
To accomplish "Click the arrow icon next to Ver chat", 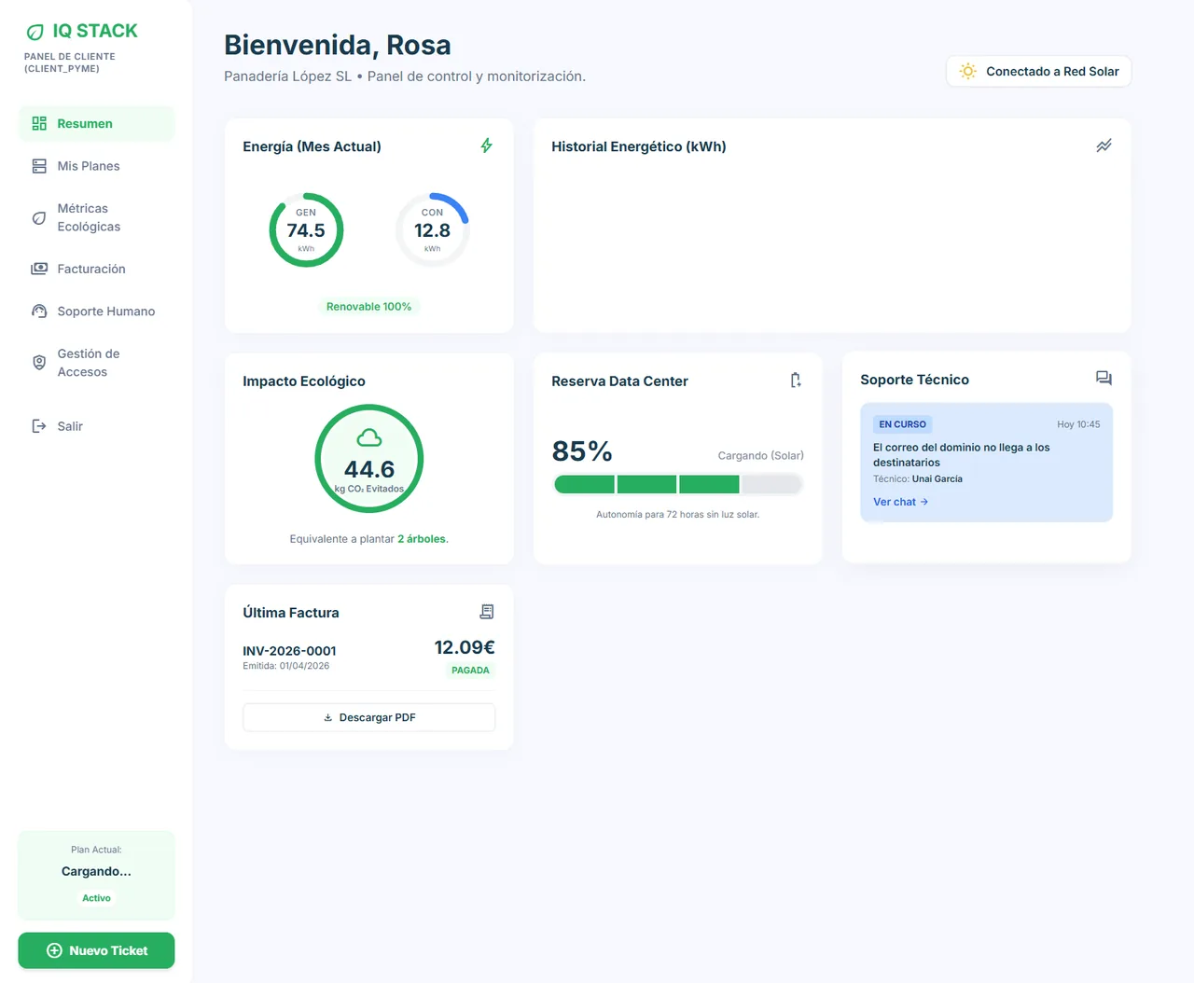I will (x=924, y=502).
